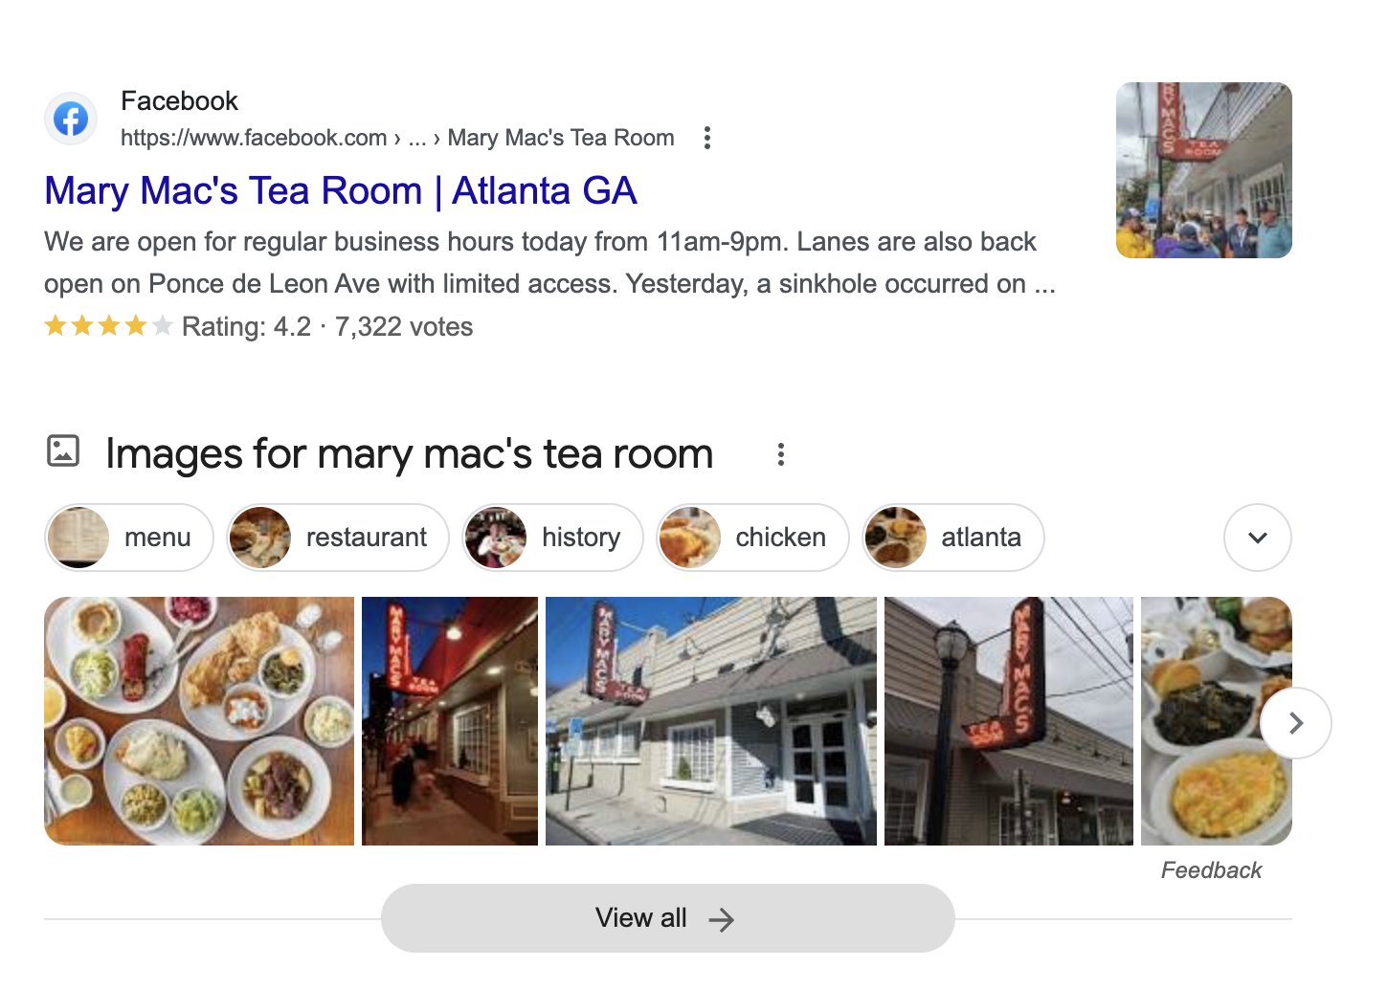1388x989 pixels.
Task: Click the image icon beside Images heading
Action: (x=63, y=451)
